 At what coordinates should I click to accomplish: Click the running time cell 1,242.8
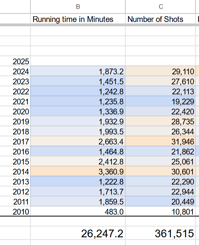(x=78, y=91)
